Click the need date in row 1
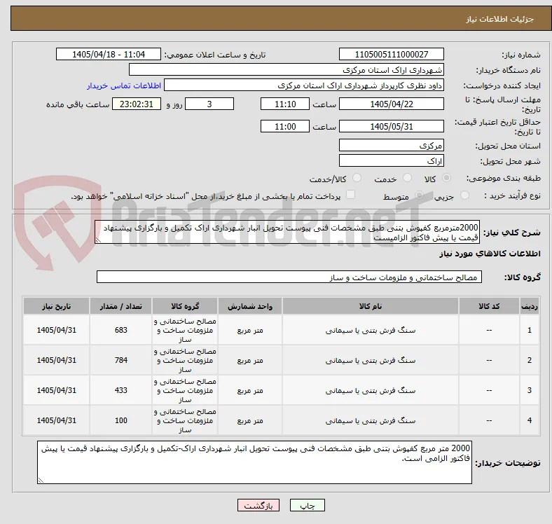The height and width of the screenshot is (524, 552). 56,330
